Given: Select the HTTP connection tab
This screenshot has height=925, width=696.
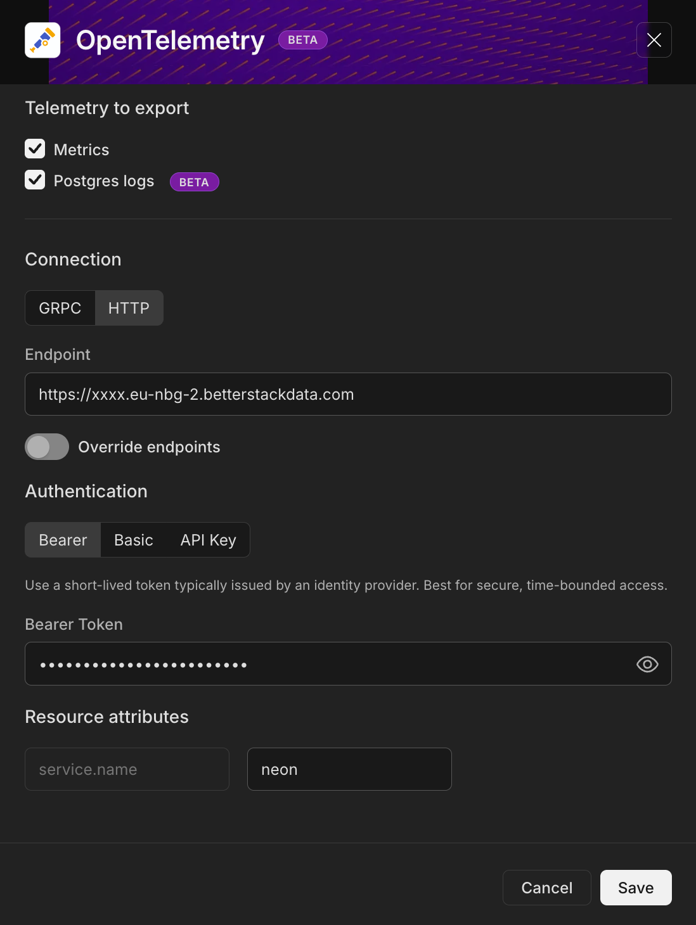Looking at the screenshot, I should pyautogui.click(x=129, y=308).
